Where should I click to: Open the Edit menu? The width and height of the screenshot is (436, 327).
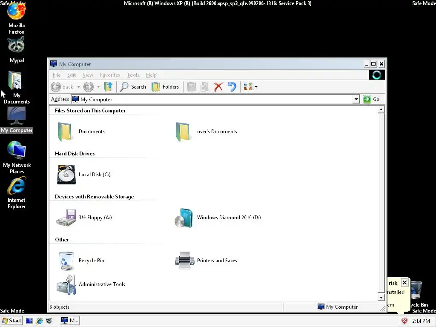pyautogui.click(x=72, y=75)
